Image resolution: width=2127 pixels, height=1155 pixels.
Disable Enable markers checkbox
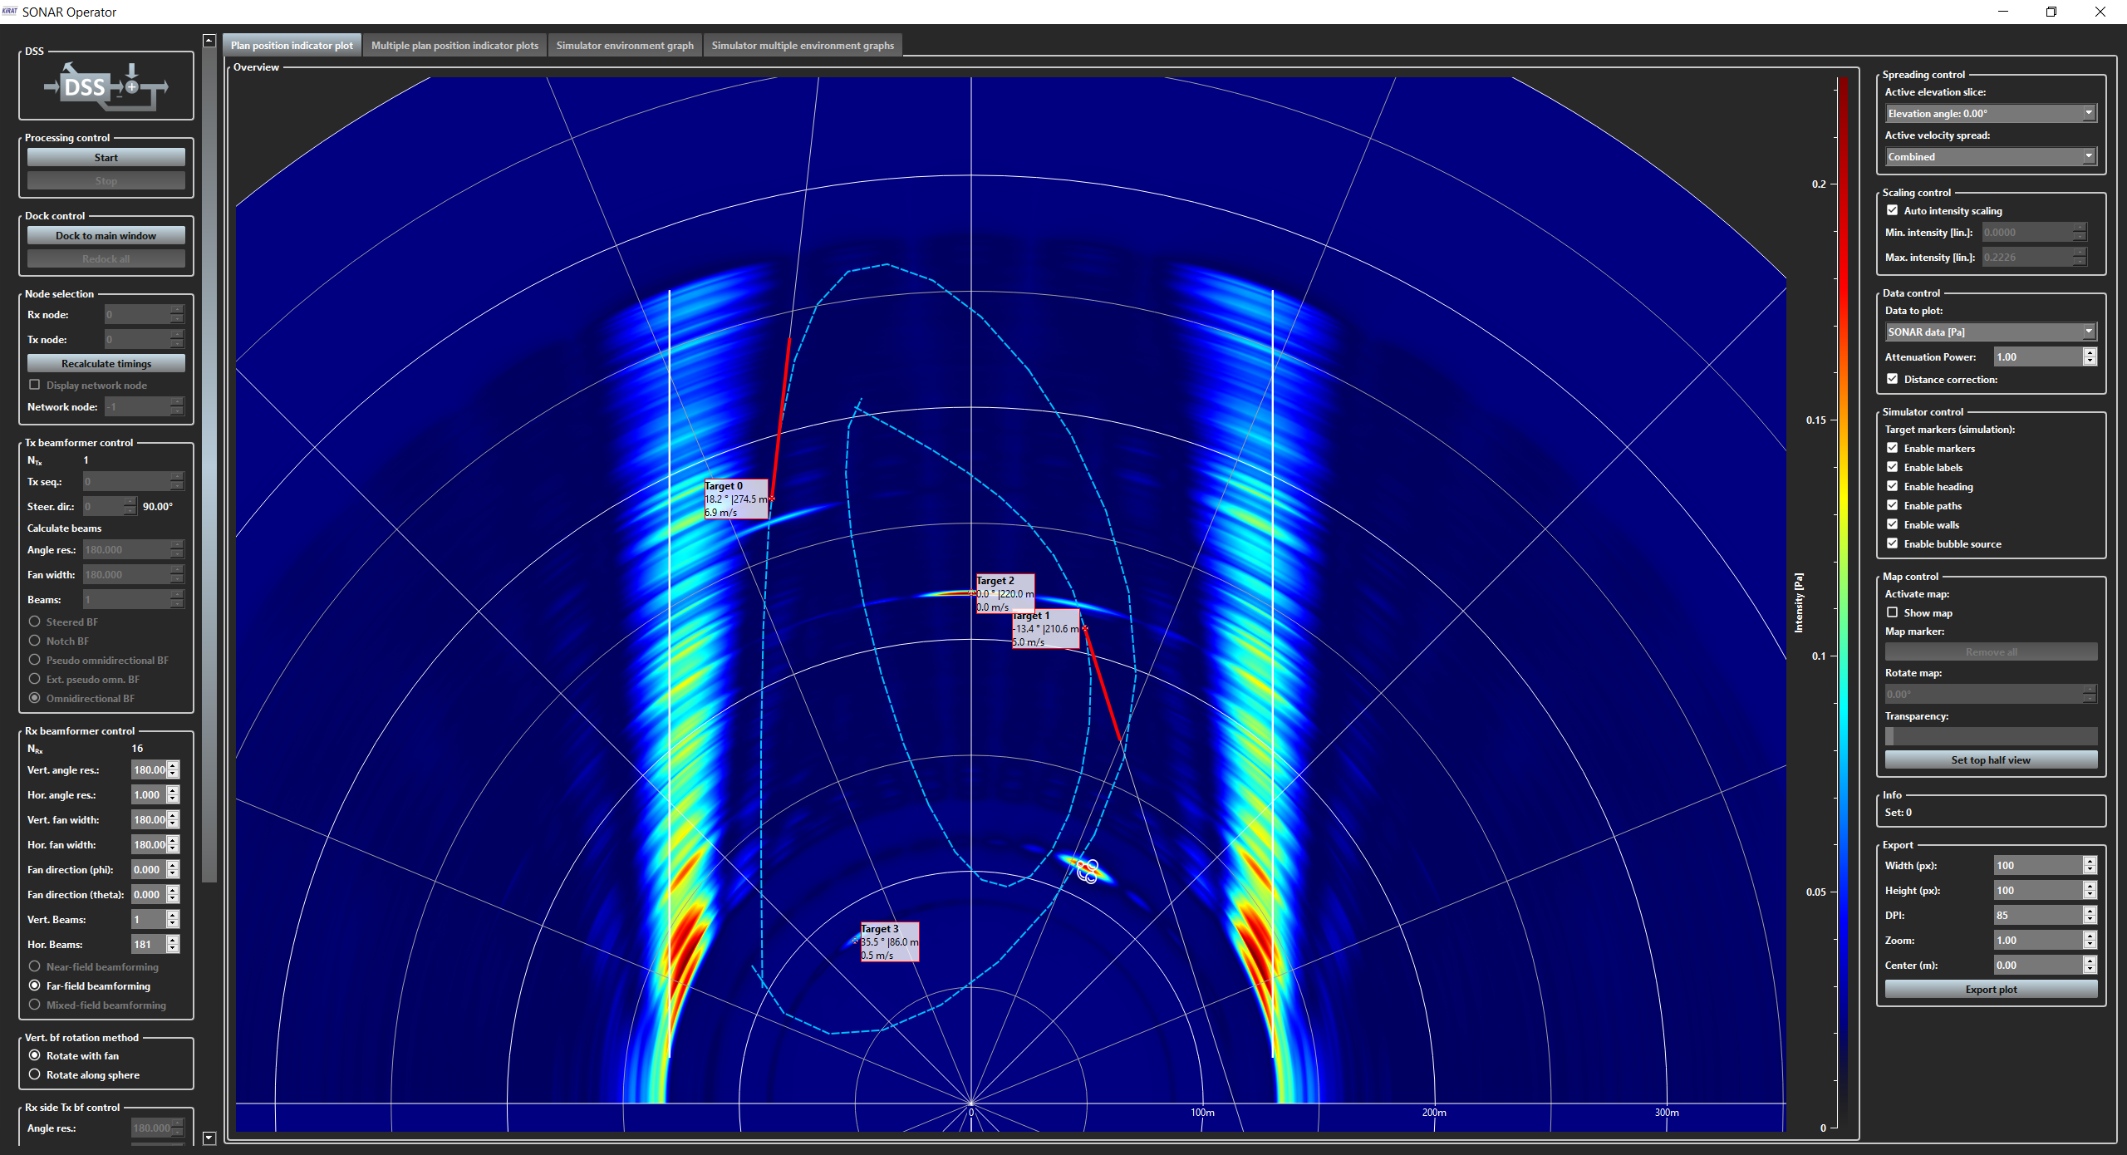click(1893, 448)
